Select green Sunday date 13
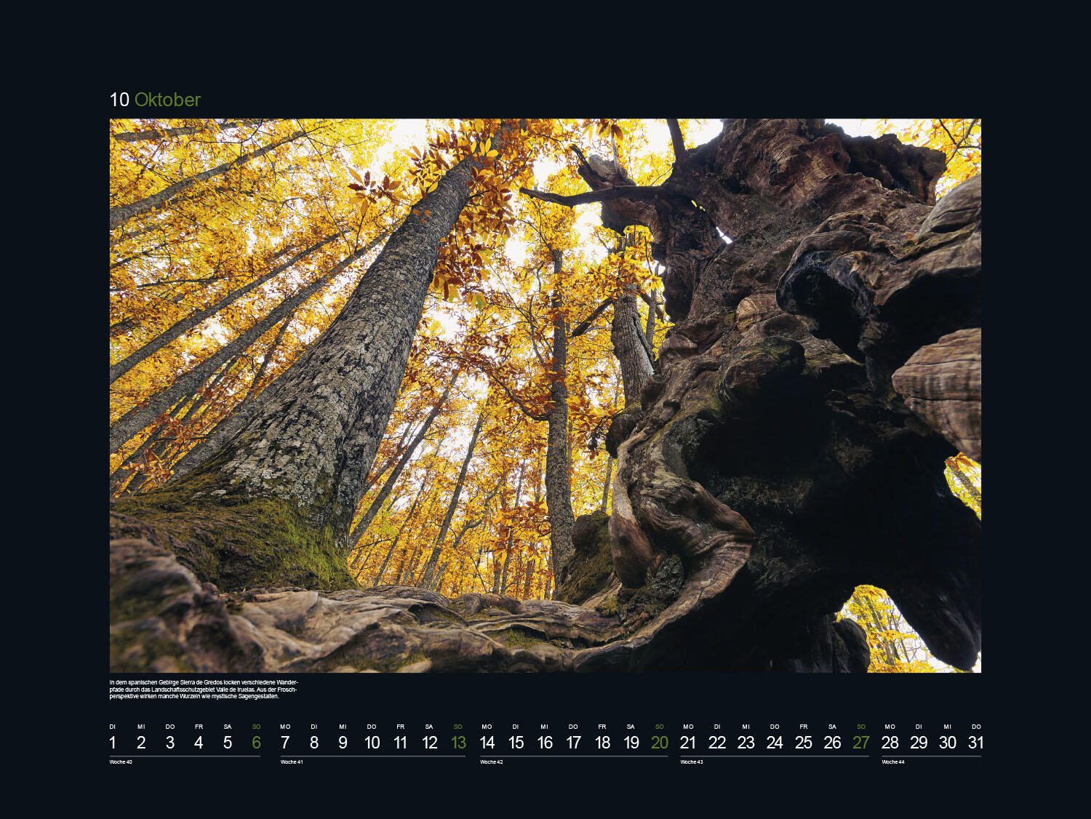The width and height of the screenshot is (1091, 819). [x=457, y=743]
